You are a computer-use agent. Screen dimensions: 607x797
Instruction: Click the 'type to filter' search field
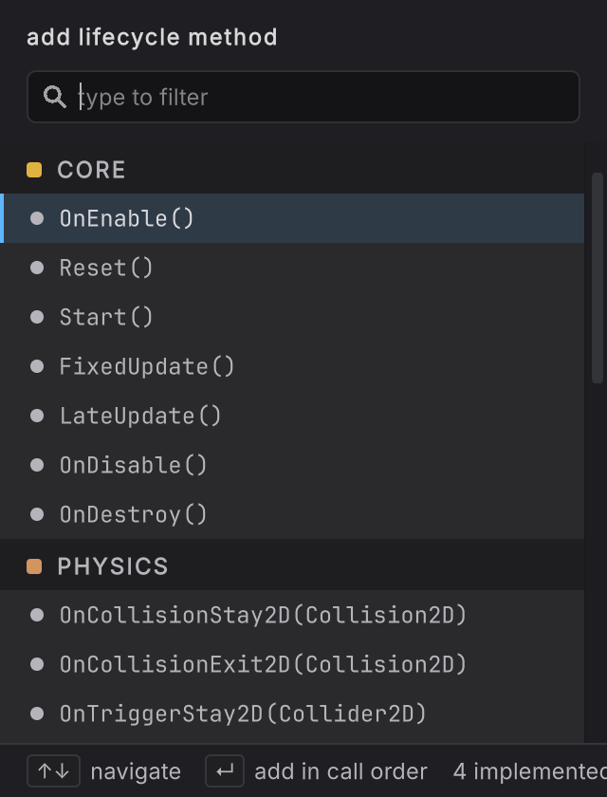(303, 97)
